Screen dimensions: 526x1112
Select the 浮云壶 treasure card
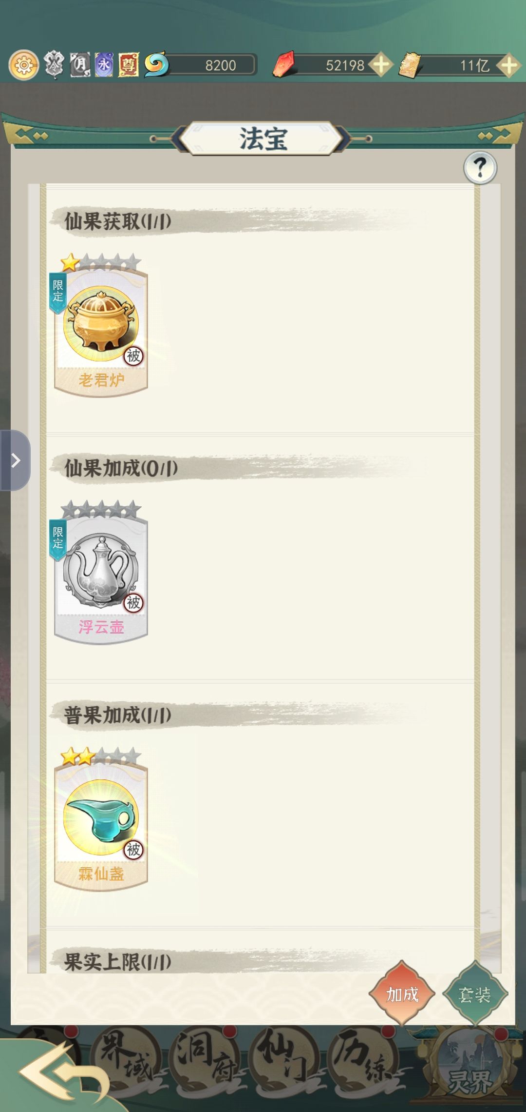click(101, 572)
